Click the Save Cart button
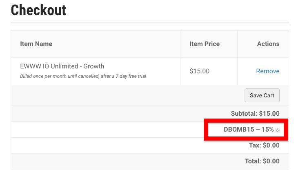 [x=262, y=95]
